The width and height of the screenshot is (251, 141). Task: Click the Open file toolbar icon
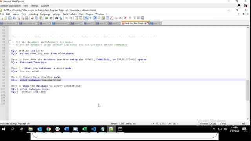click(x=5, y=18)
